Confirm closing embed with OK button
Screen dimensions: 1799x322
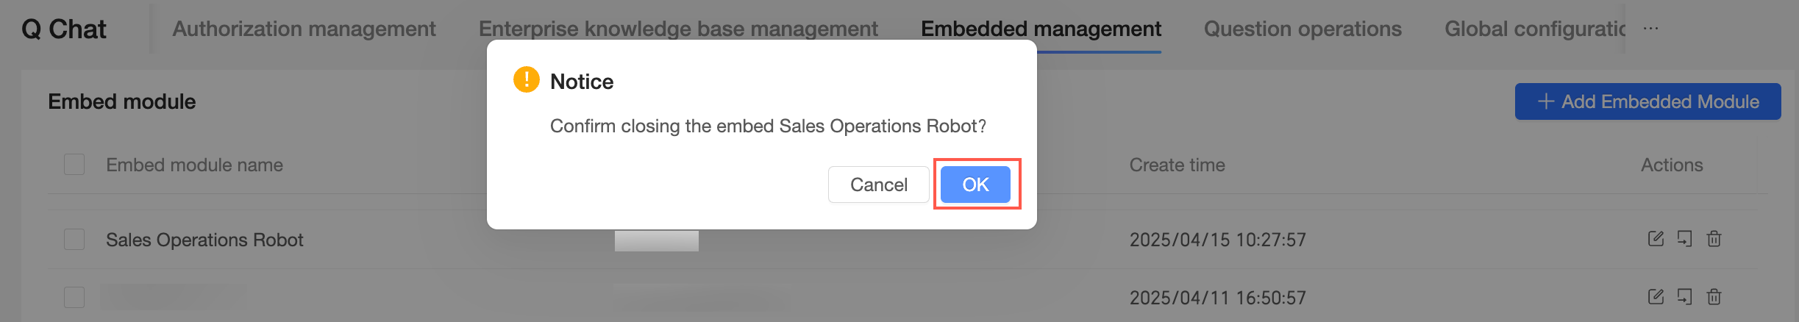click(975, 185)
